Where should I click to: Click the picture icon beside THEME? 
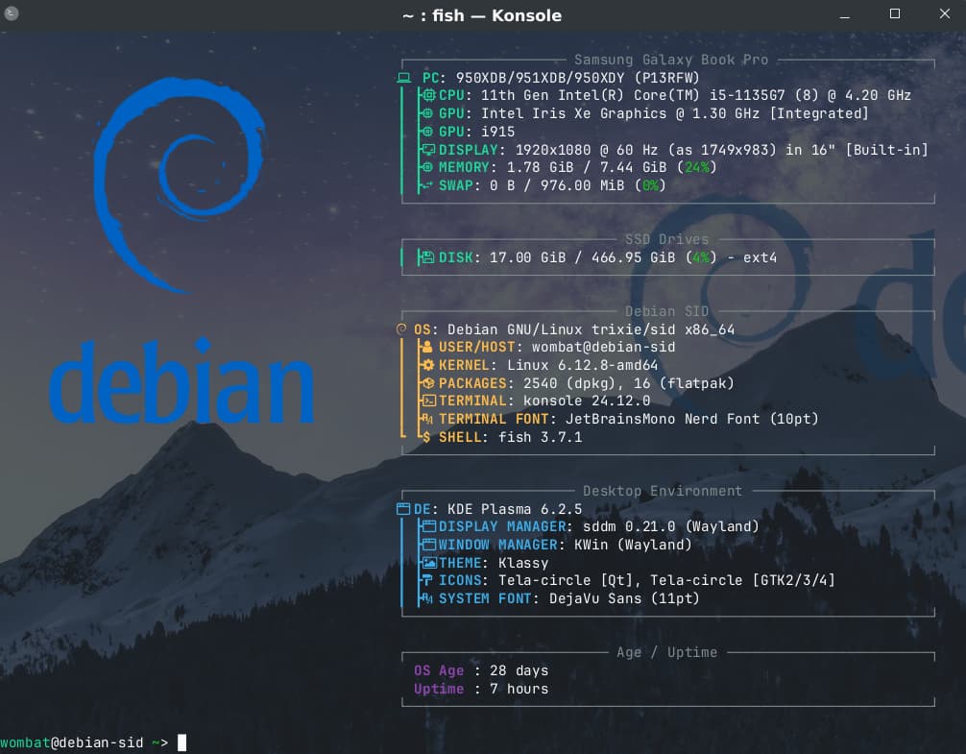click(429, 563)
